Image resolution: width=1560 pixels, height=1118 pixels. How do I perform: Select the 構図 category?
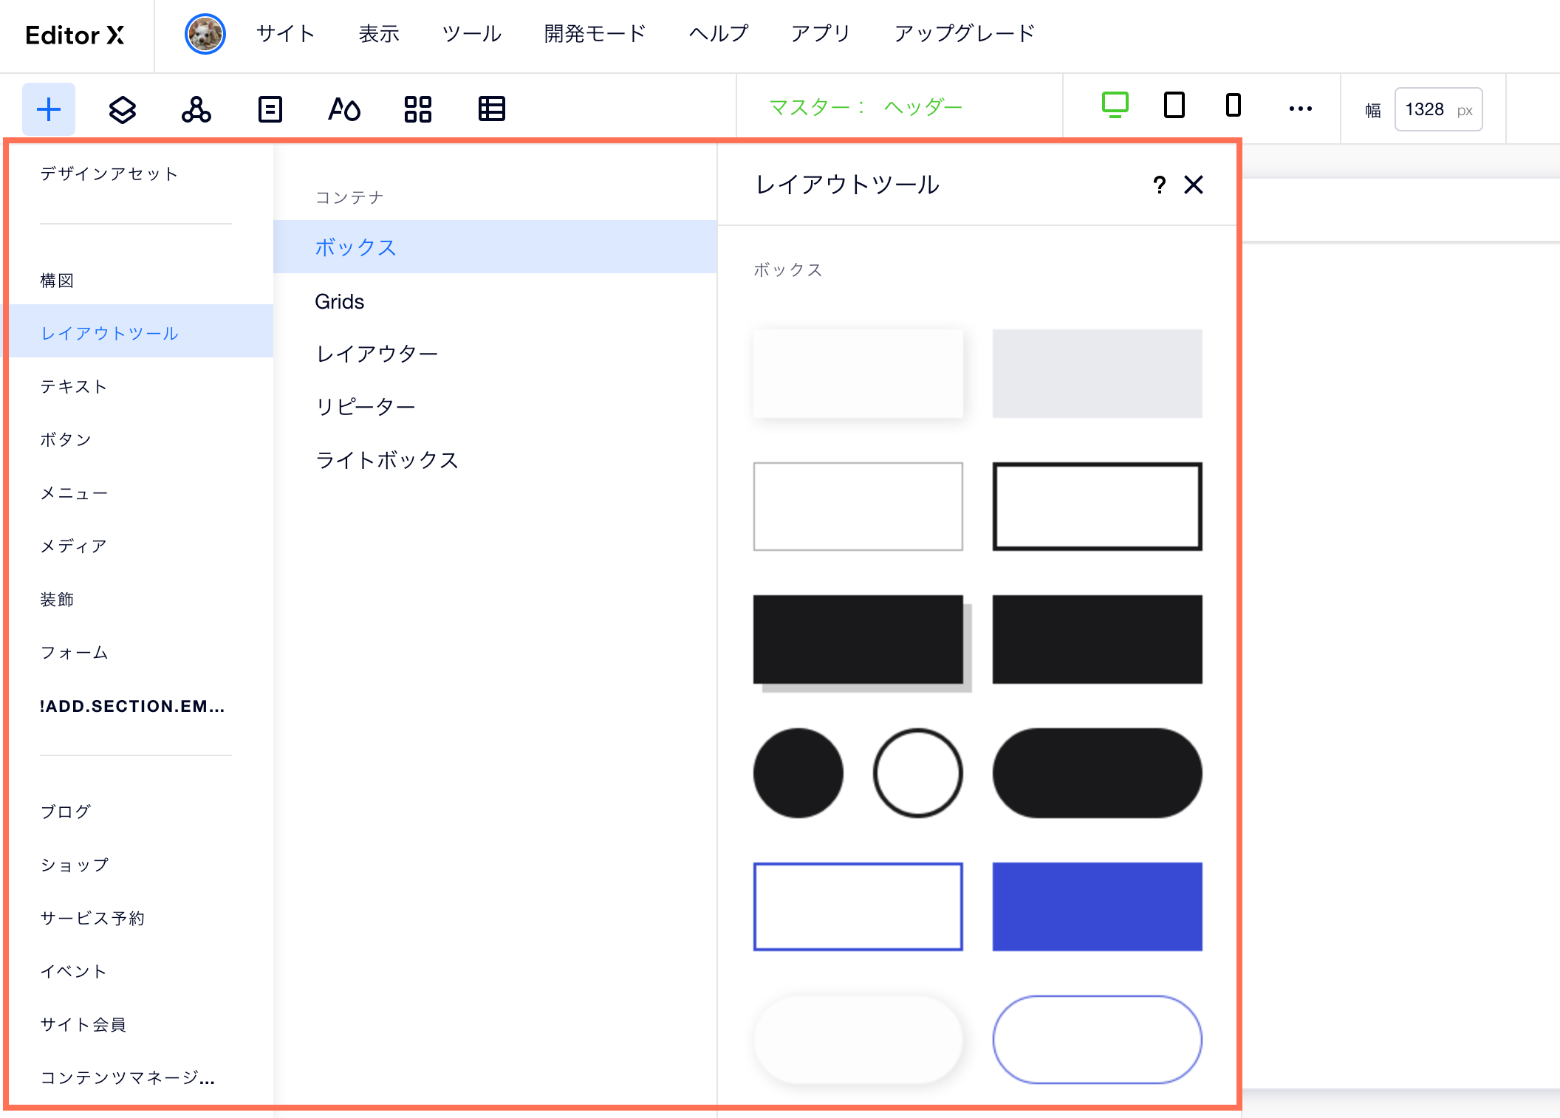coord(57,281)
